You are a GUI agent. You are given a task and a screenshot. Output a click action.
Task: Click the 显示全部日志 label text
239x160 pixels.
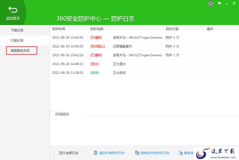(x=69, y=153)
